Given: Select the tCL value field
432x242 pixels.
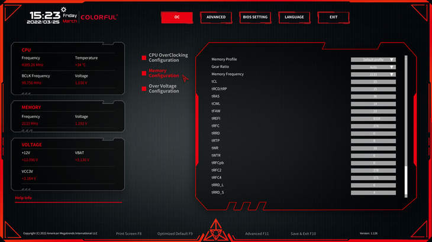Looking at the screenshot, I should coord(373,82).
